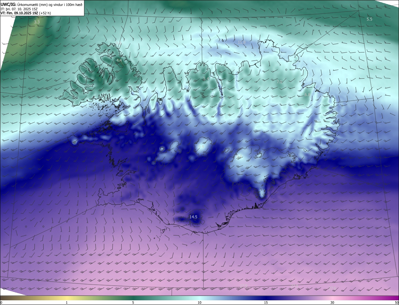
Task: Click the '(+52 h)' forecast offset text
Action: [45, 13]
